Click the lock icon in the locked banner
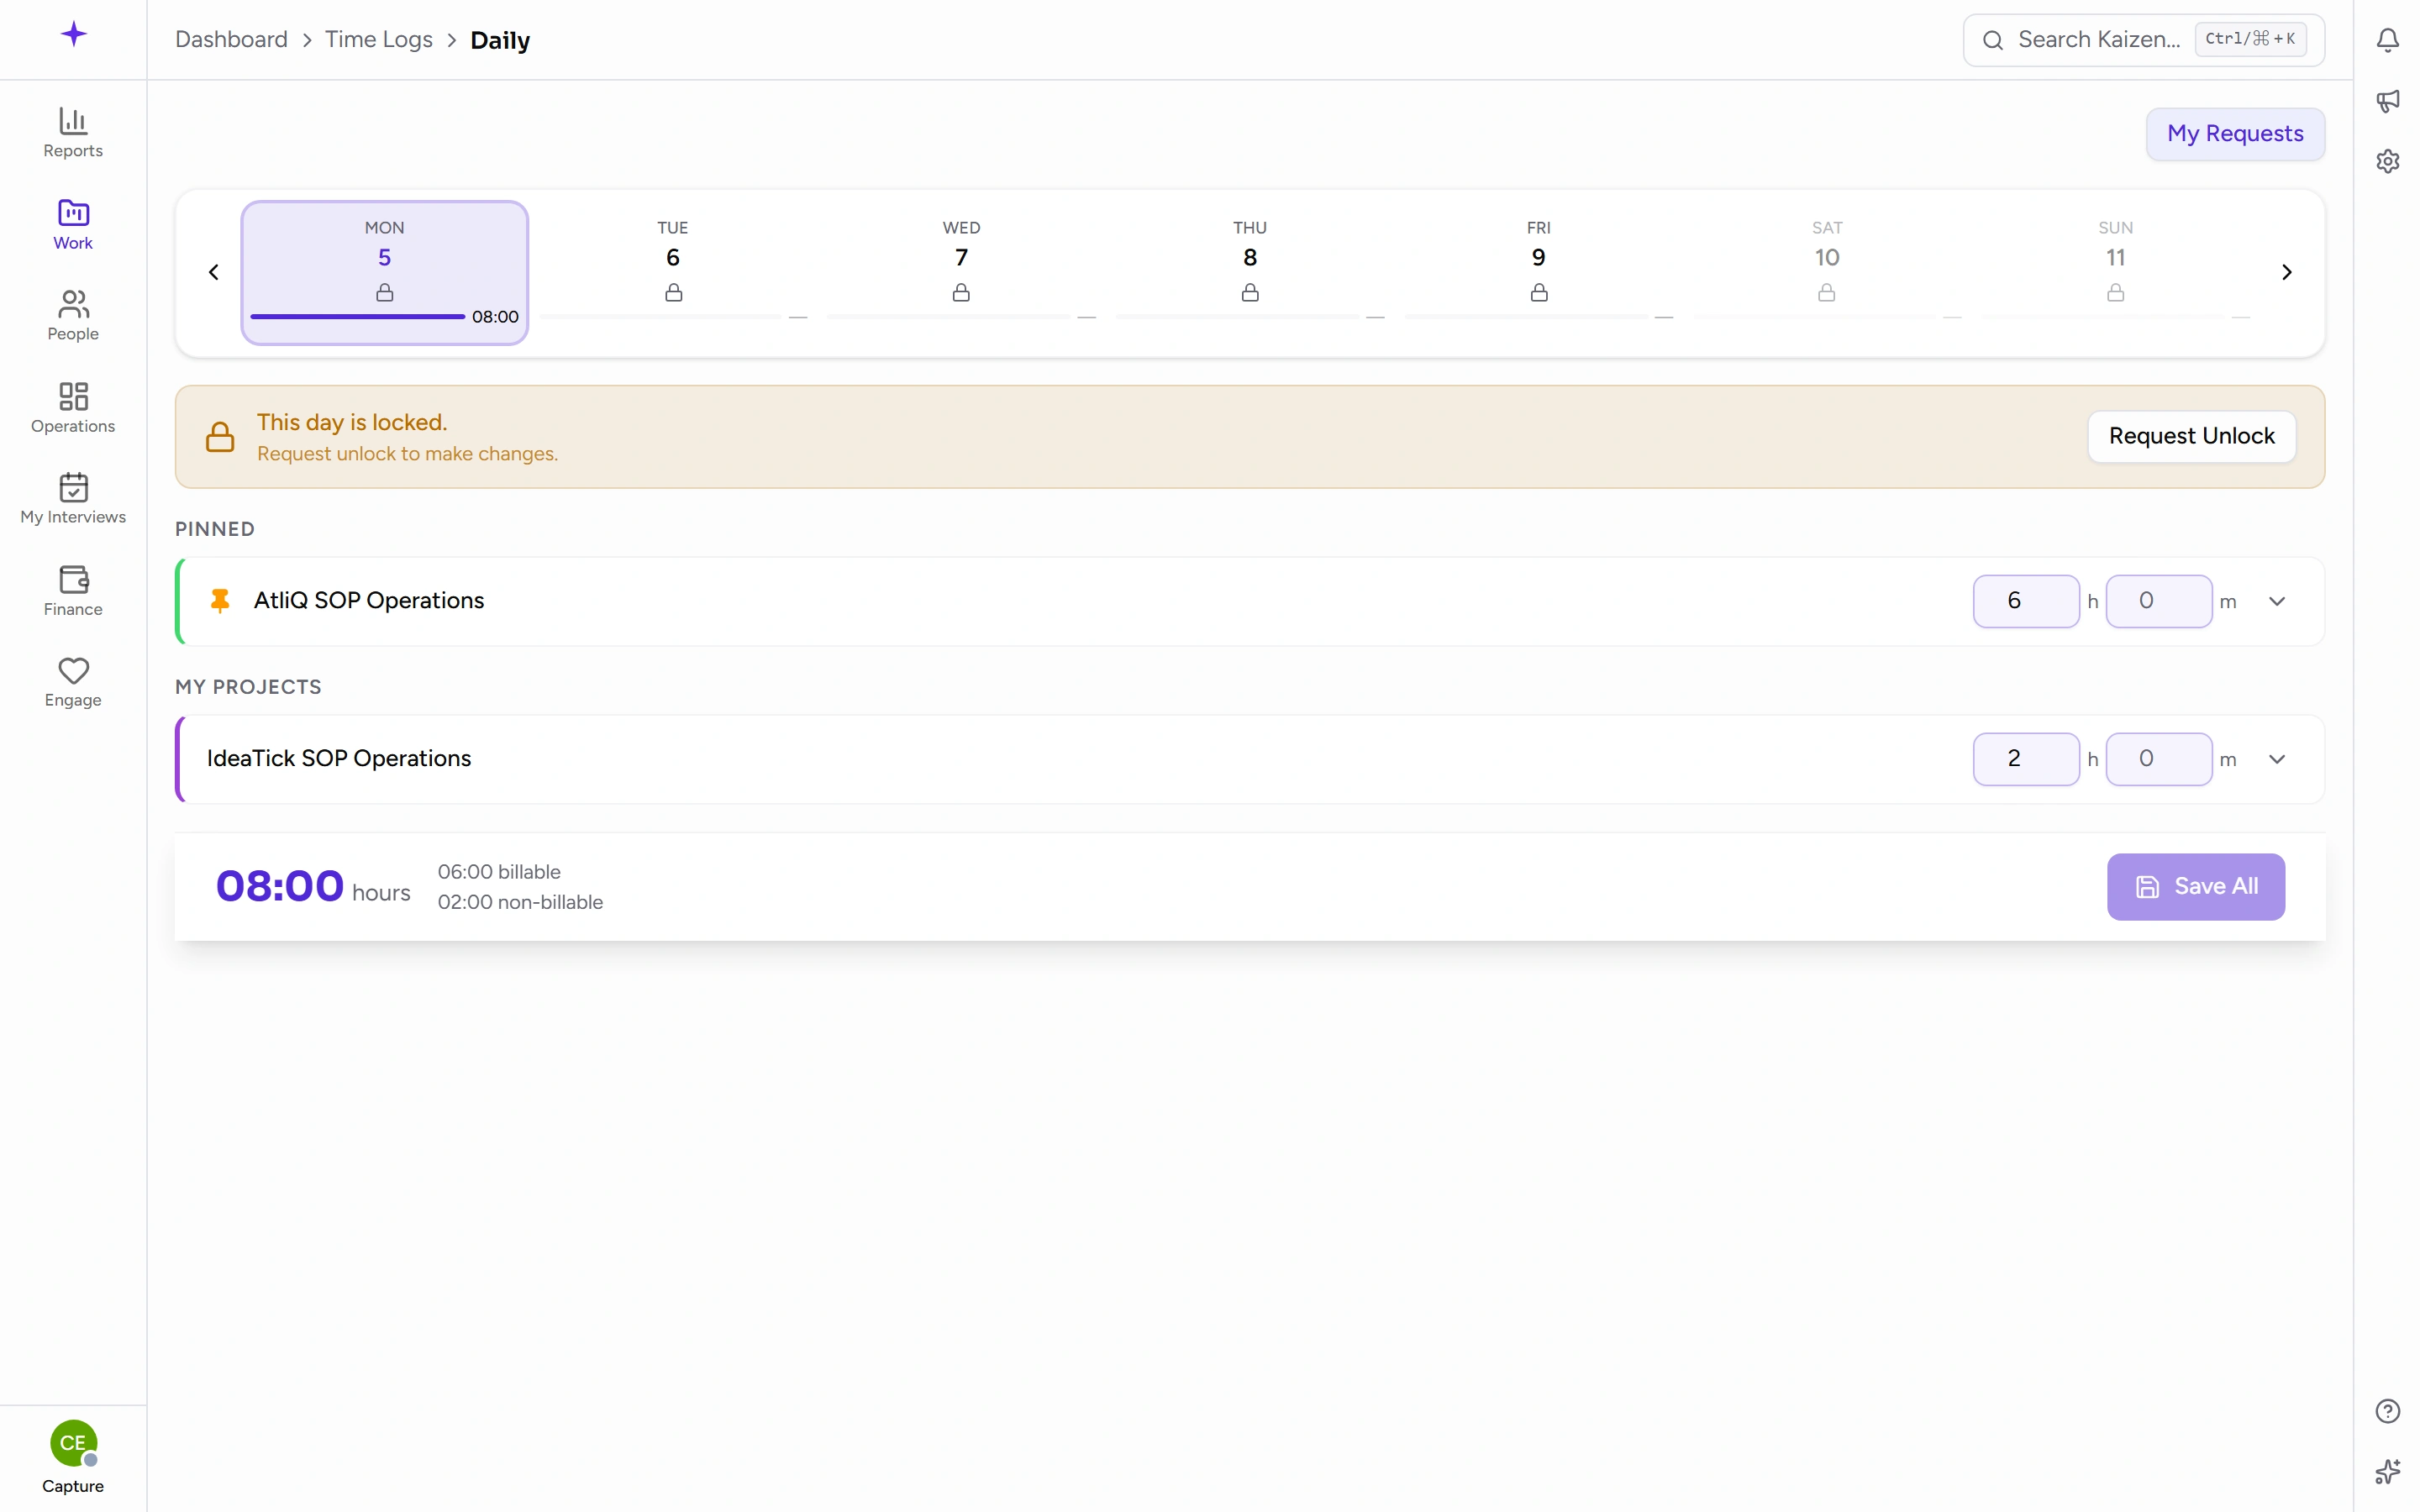The height and width of the screenshot is (1512, 2420). pyautogui.click(x=220, y=437)
